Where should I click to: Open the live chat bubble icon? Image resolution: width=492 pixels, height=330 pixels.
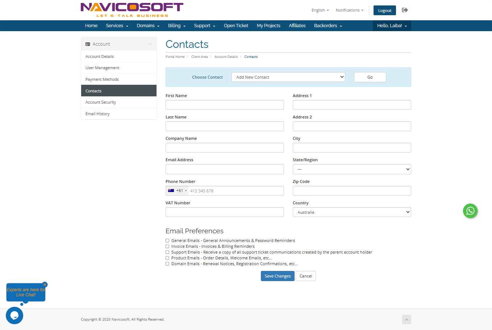coord(14,316)
